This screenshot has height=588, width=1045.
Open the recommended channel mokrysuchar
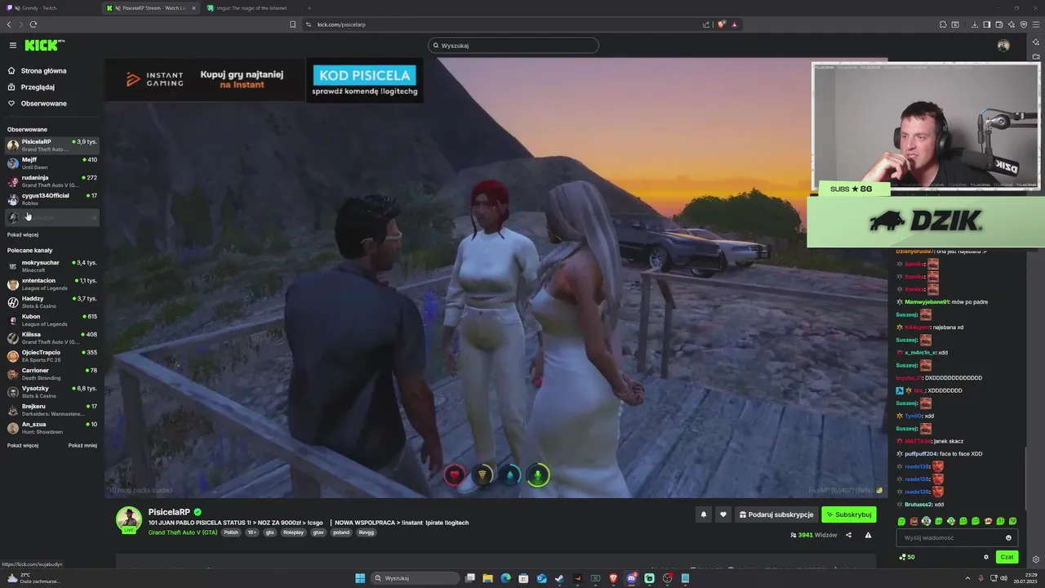(x=52, y=266)
